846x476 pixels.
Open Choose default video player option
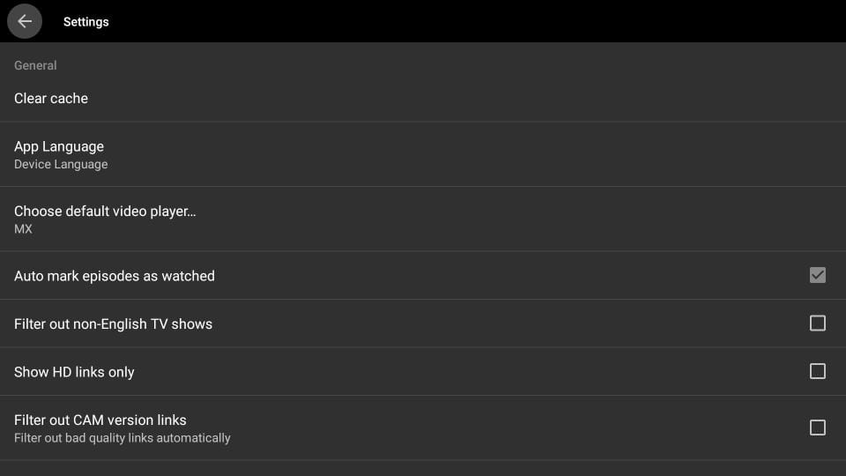[x=105, y=212]
